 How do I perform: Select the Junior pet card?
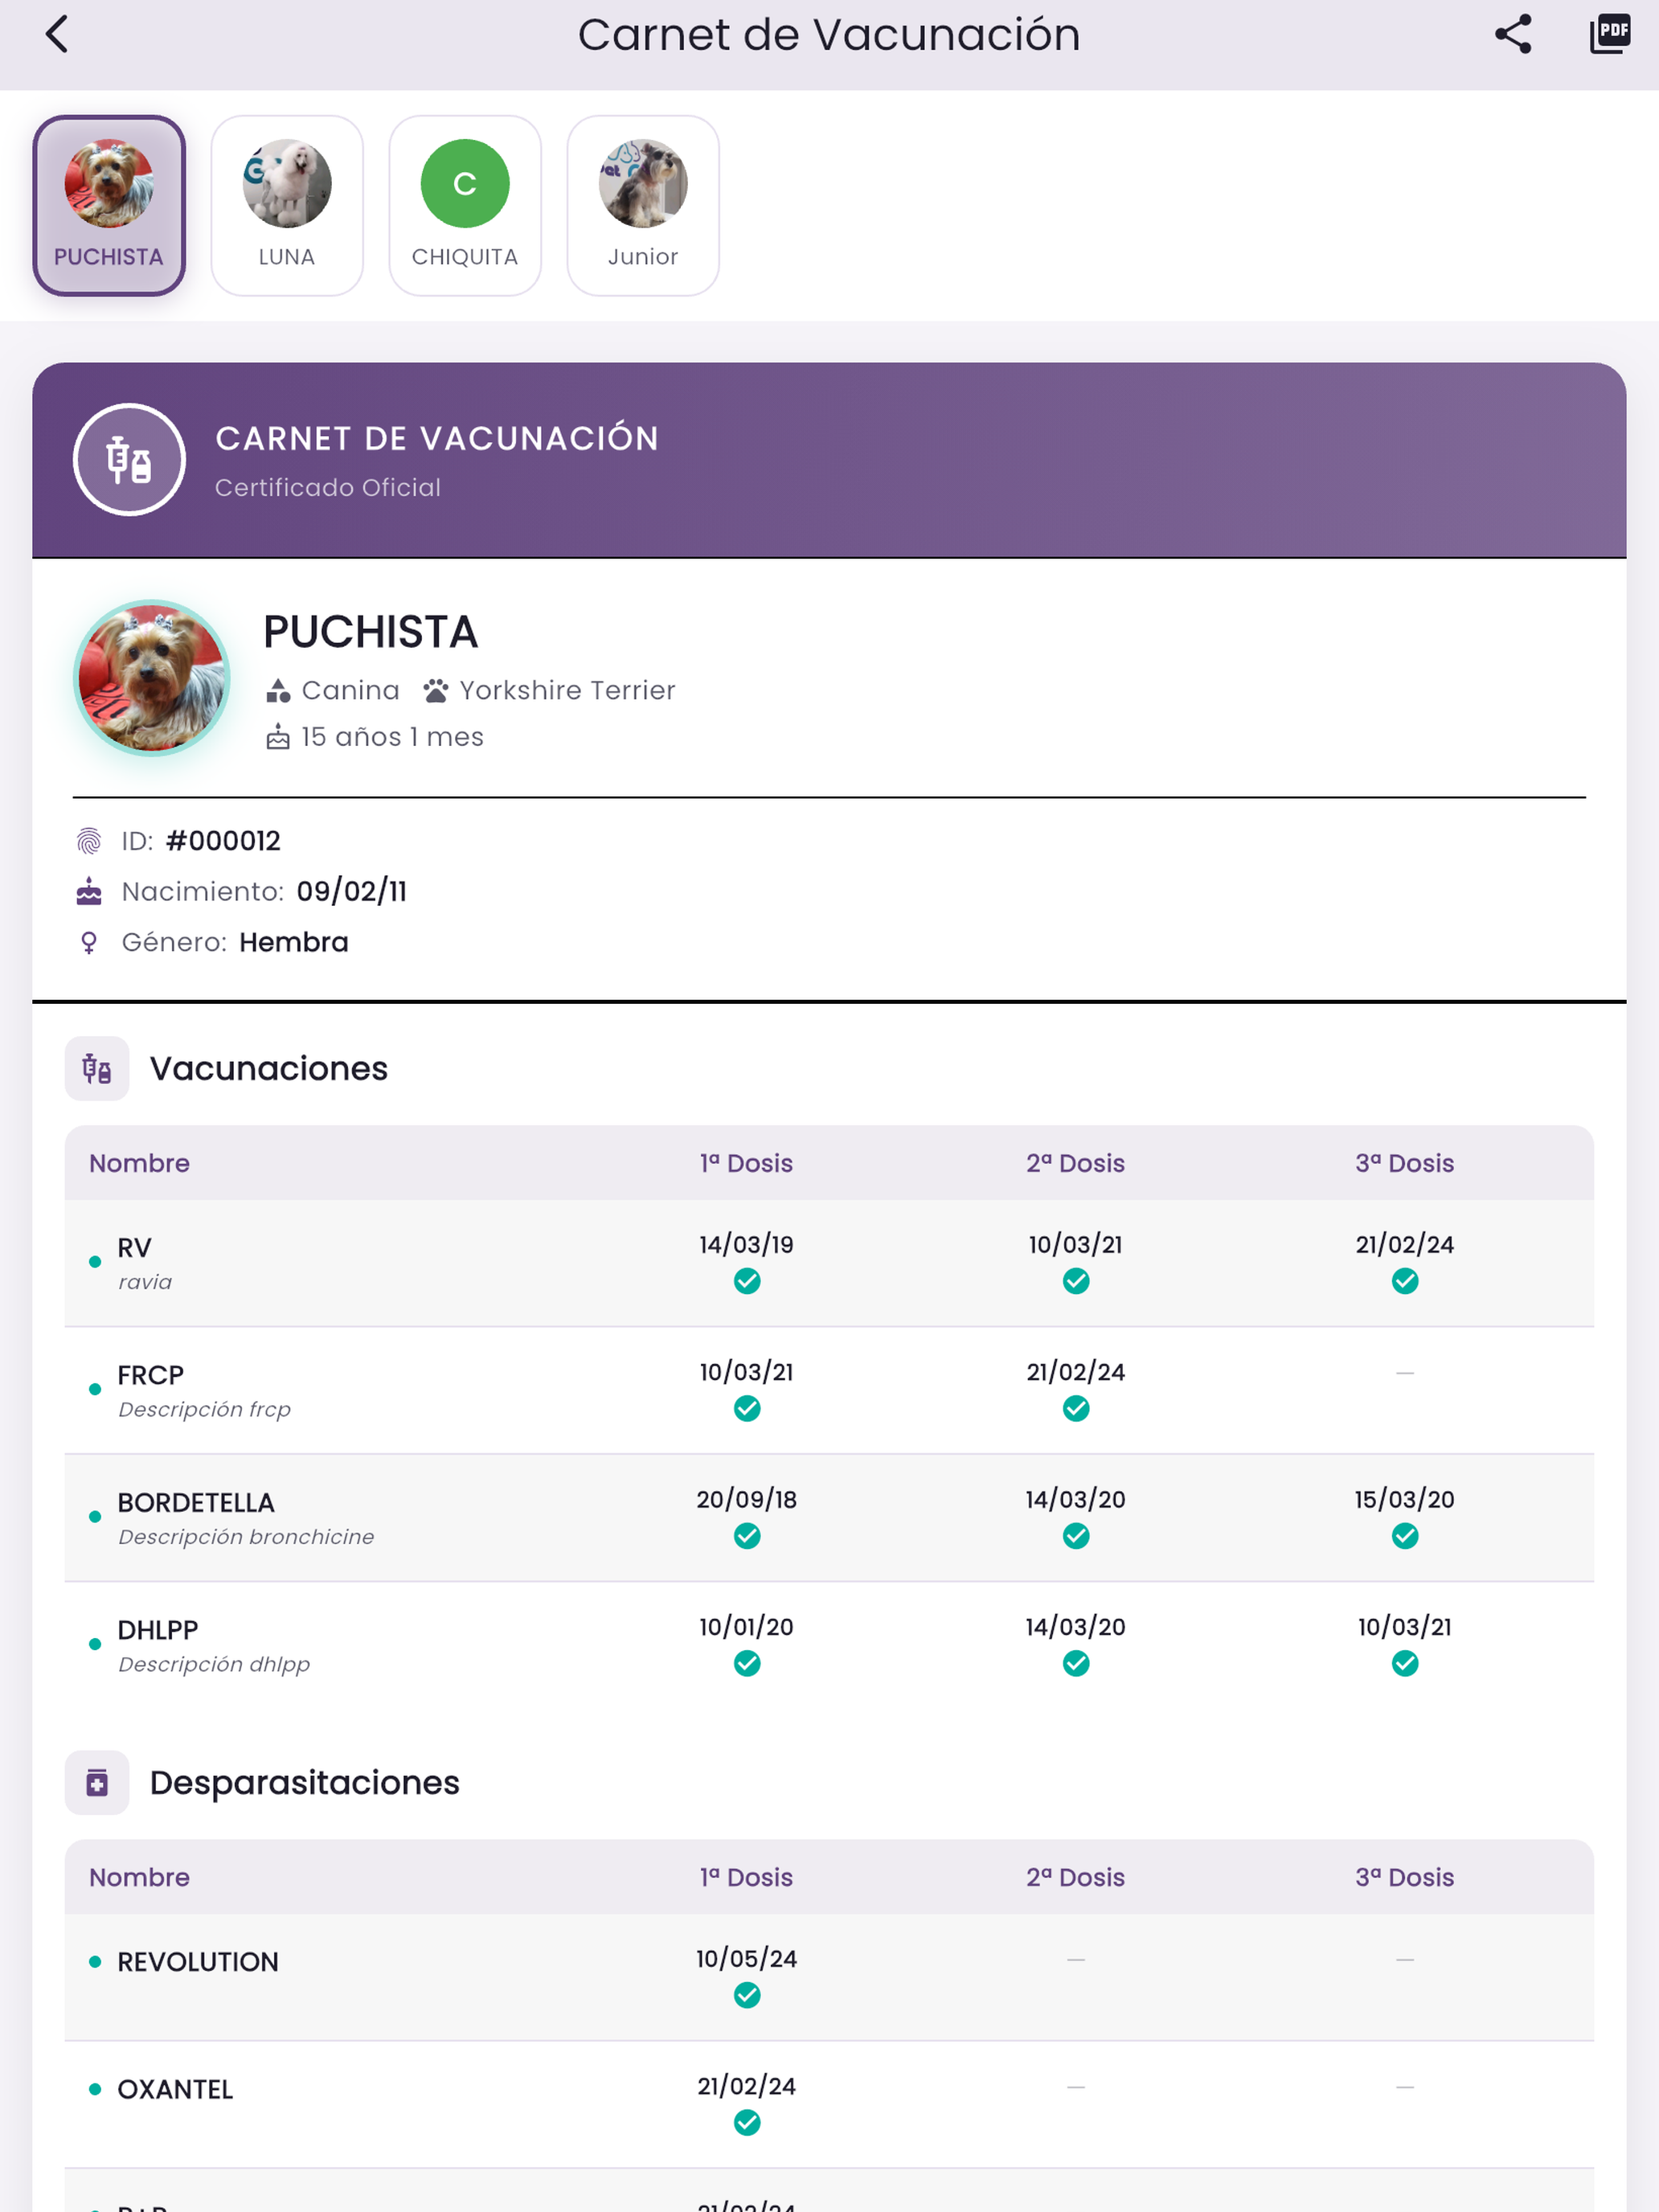(643, 205)
